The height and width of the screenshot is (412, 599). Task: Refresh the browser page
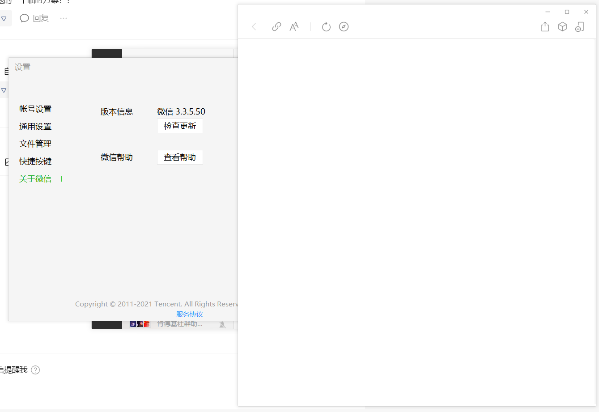(x=326, y=27)
